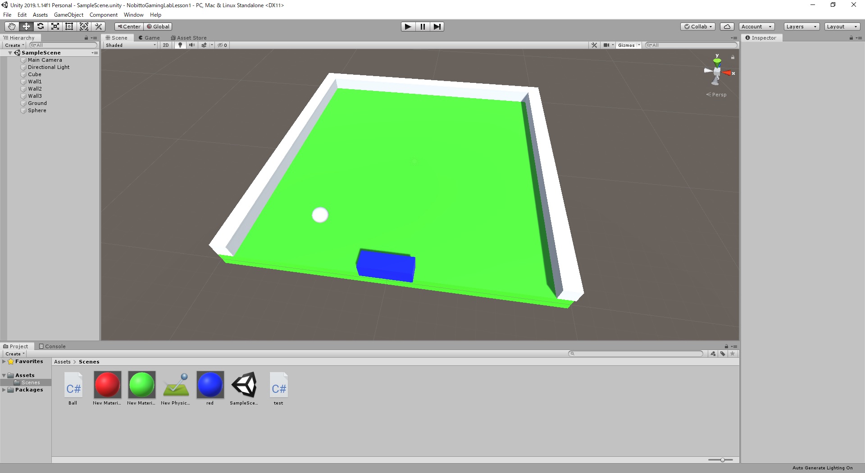
Task: Collapse the SampleScene hierarchy tree
Action: click(x=10, y=53)
